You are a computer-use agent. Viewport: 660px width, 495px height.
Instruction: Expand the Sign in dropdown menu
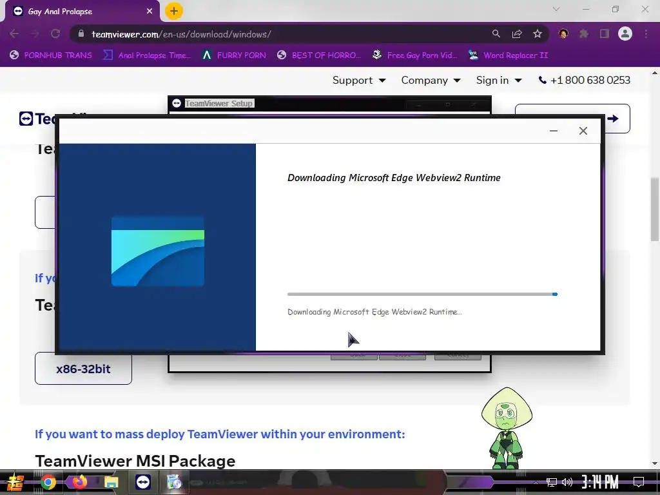[499, 80]
